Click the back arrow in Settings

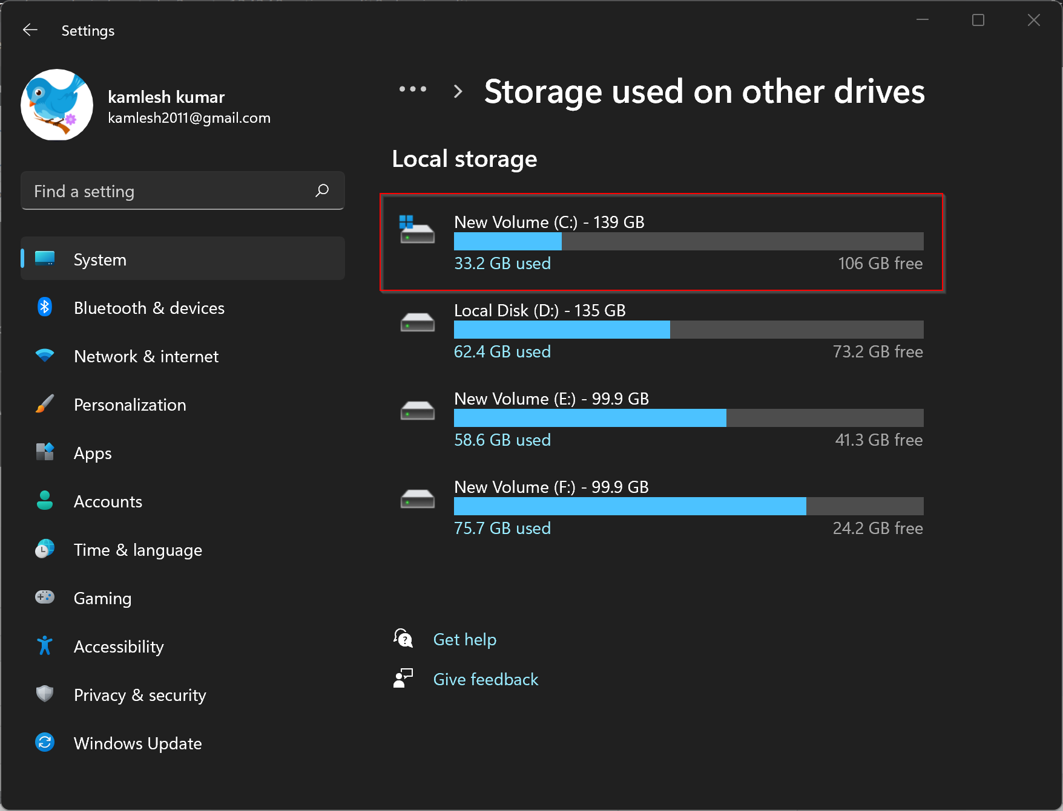pos(30,30)
